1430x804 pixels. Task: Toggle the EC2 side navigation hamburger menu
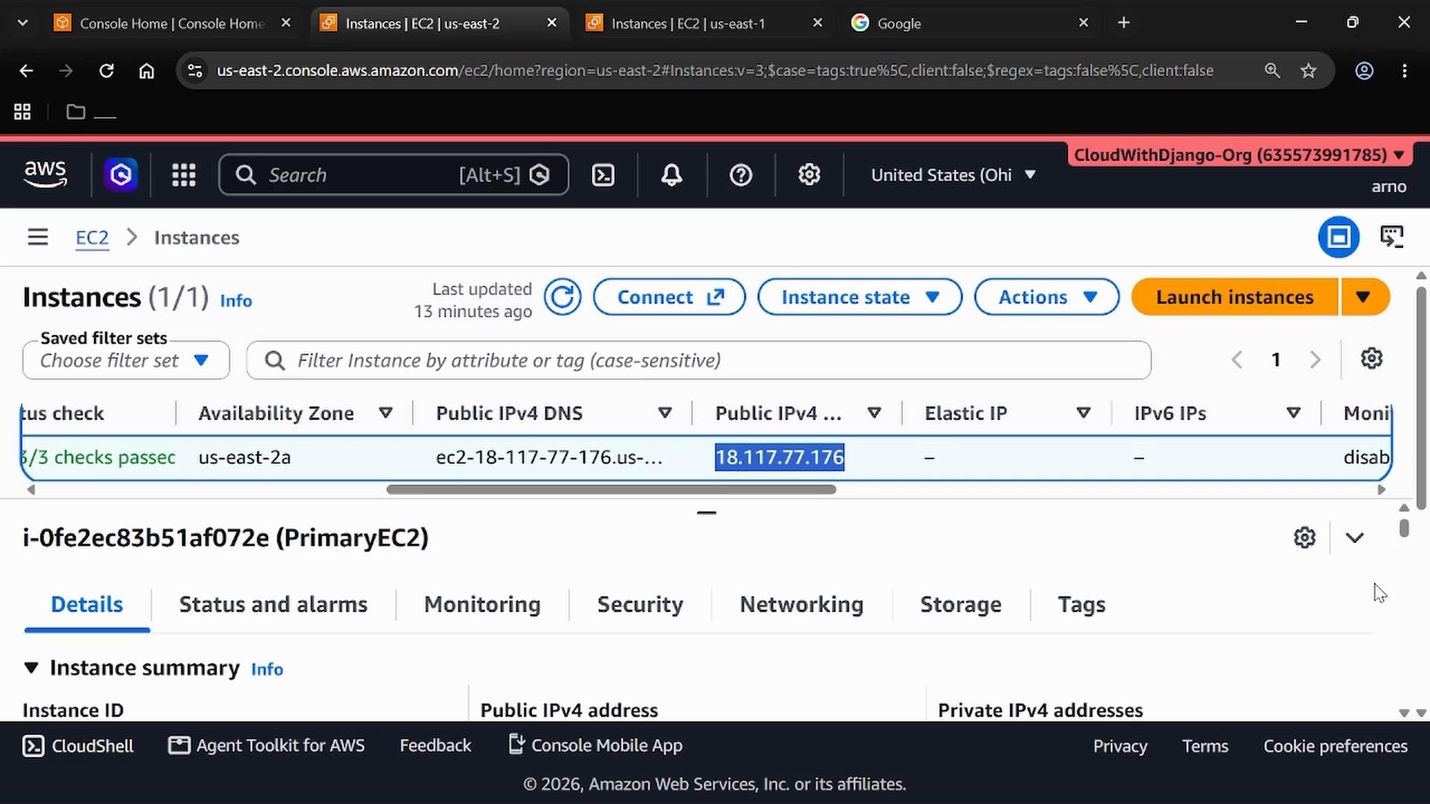click(x=38, y=237)
